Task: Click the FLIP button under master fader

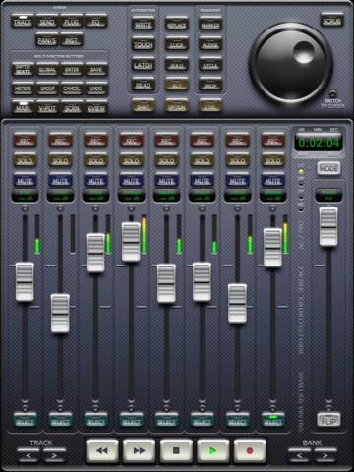Action: (x=328, y=421)
